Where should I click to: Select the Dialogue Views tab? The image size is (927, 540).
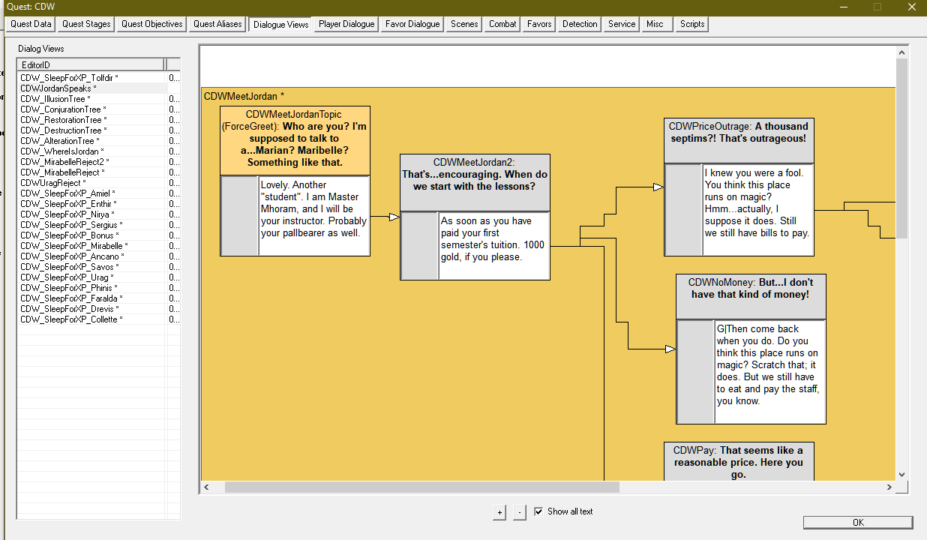(280, 24)
